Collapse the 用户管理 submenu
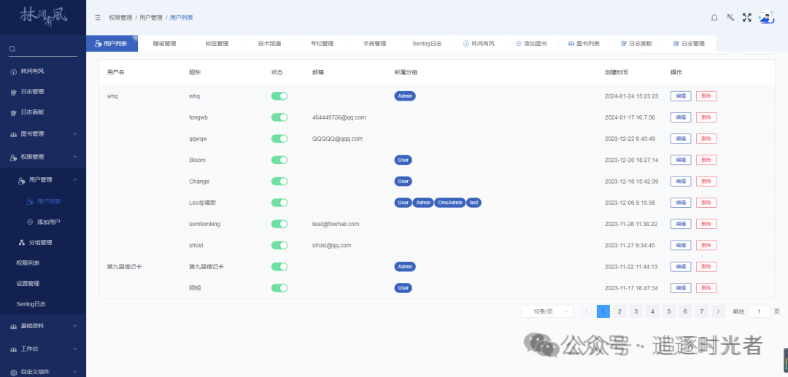The height and width of the screenshot is (377, 788). pos(43,179)
